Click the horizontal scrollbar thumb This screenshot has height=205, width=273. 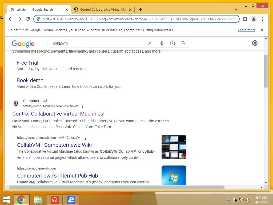pyautogui.click(x=117, y=187)
